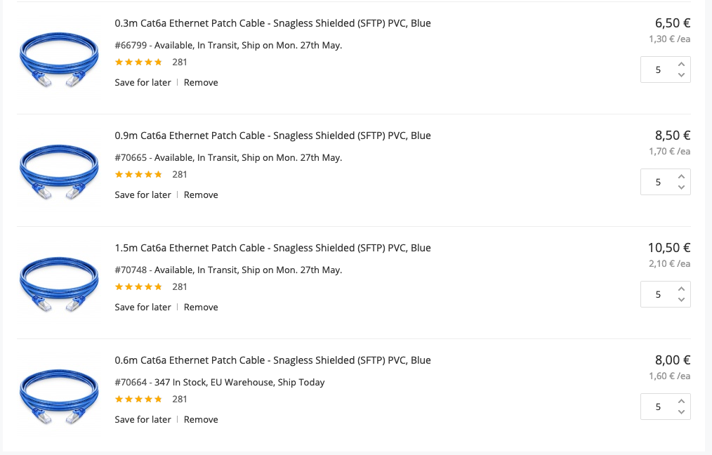Image resolution: width=712 pixels, height=455 pixels.
Task: Save the 0.3m cable for later
Action: click(143, 83)
